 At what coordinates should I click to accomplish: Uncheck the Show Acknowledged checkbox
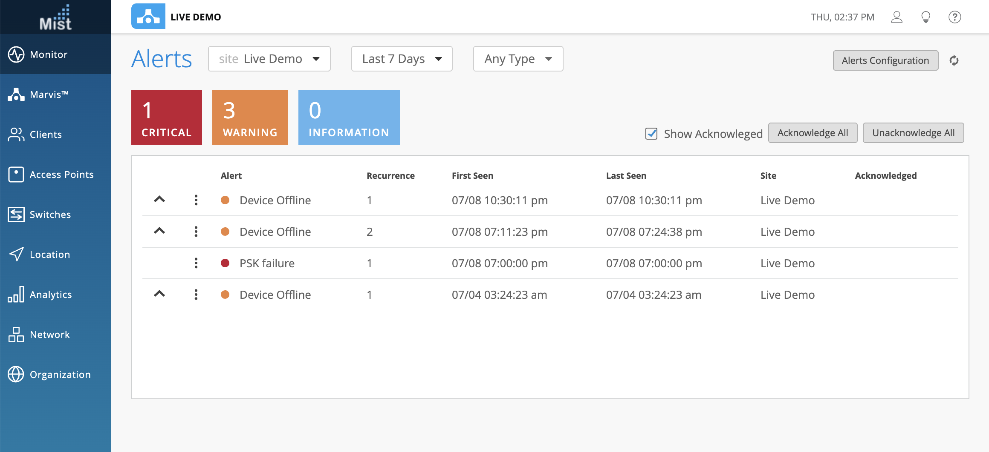point(651,134)
